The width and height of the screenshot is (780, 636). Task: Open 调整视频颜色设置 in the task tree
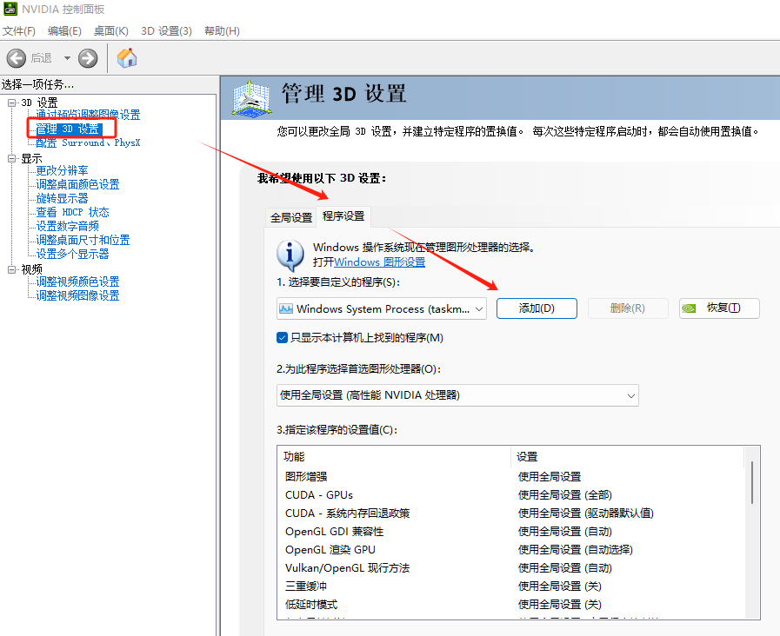coord(77,282)
